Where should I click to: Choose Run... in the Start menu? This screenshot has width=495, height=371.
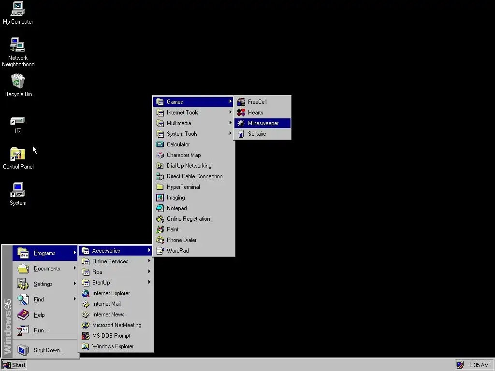click(x=45, y=330)
